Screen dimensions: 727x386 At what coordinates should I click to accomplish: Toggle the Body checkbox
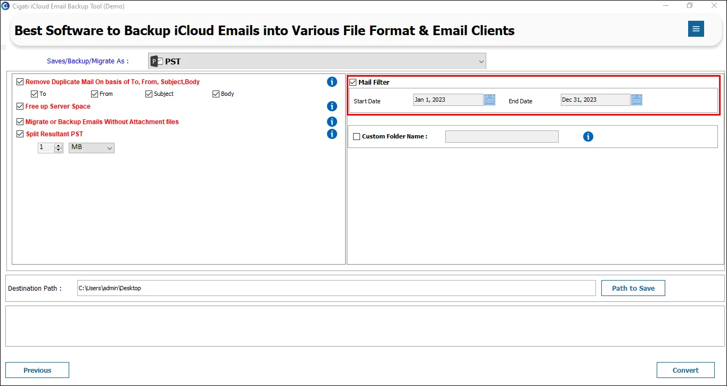[216, 94]
